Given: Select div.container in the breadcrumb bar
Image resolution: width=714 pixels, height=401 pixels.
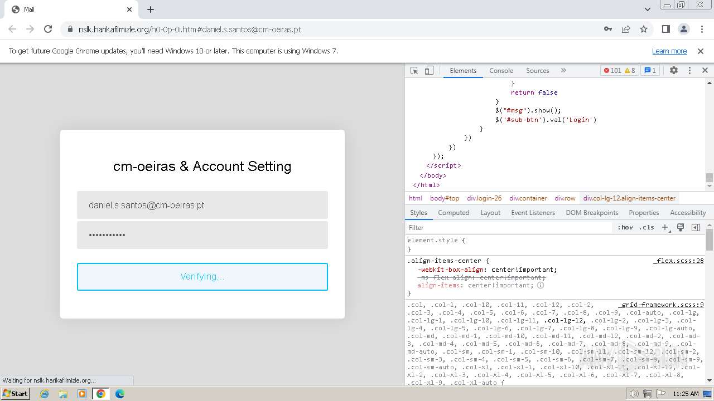Looking at the screenshot, I should [x=528, y=198].
